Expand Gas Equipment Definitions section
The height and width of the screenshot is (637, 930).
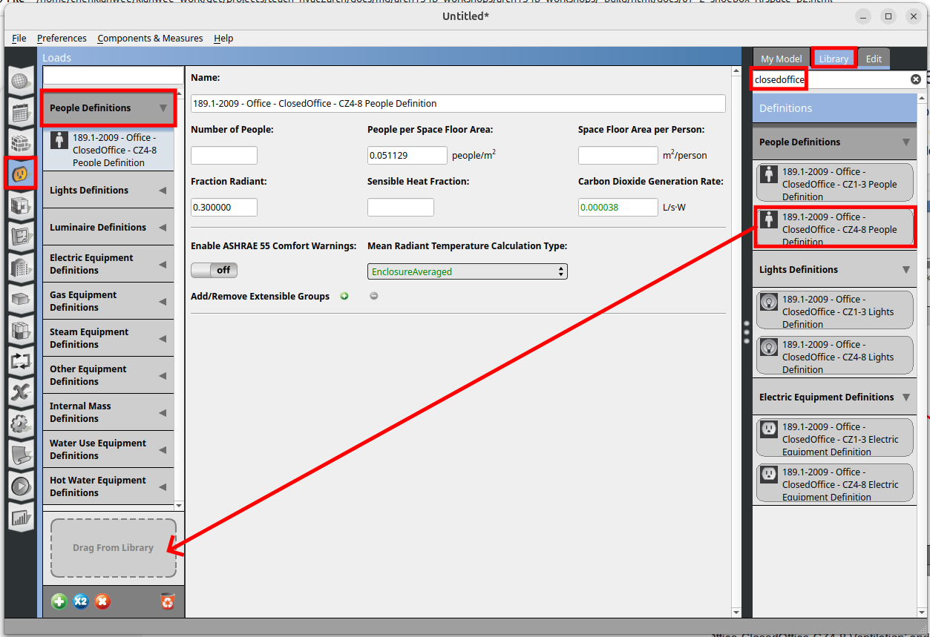pyautogui.click(x=108, y=301)
